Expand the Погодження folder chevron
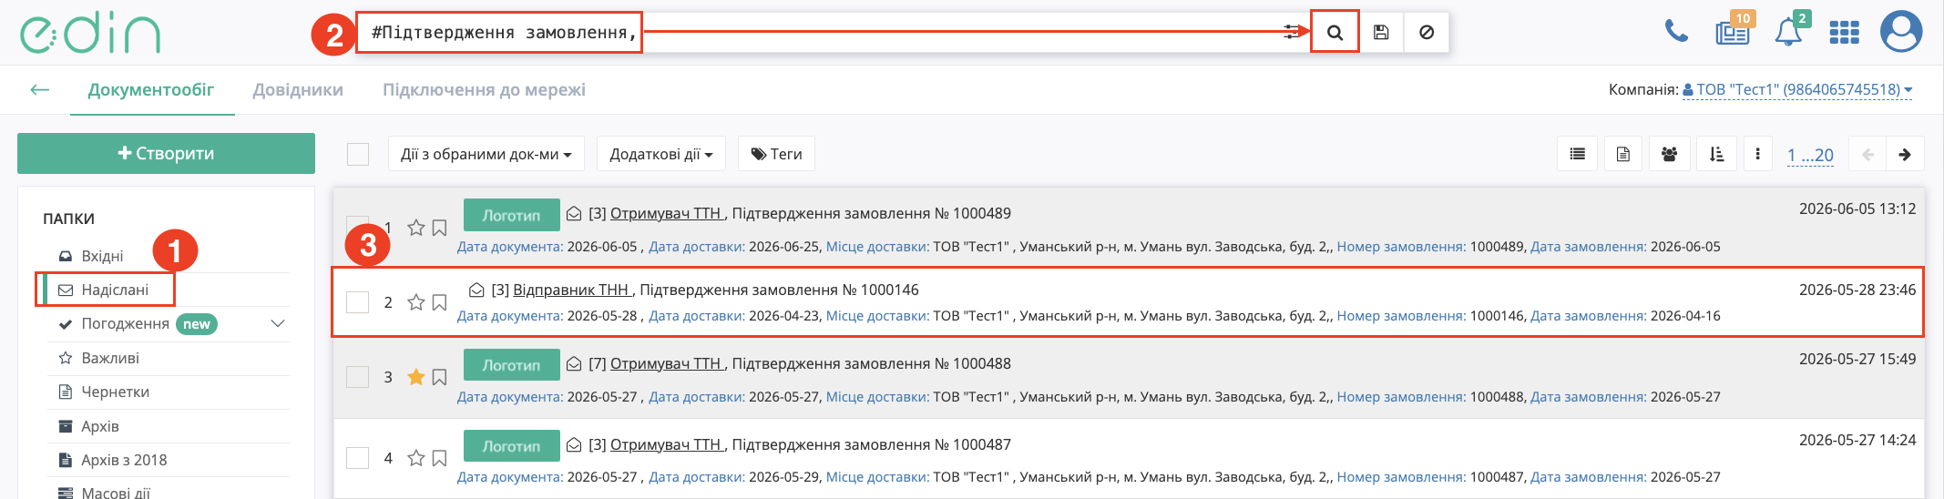Image resolution: width=1944 pixels, height=499 pixels. pyautogui.click(x=279, y=323)
